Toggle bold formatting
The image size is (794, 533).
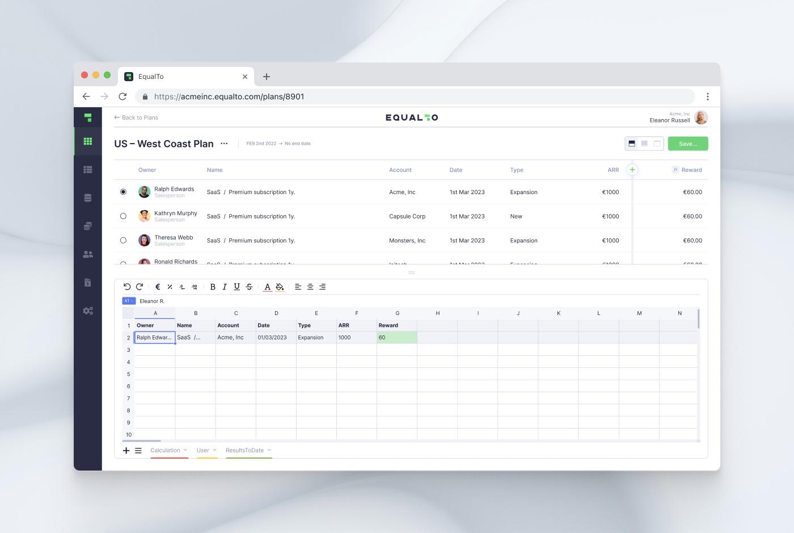tap(213, 287)
